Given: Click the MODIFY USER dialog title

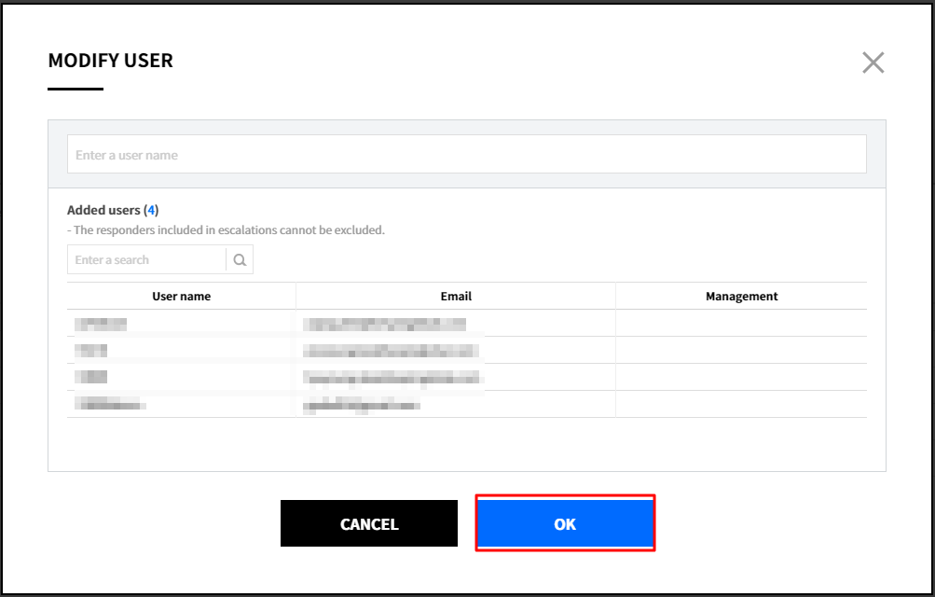Looking at the screenshot, I should (x=110, y=61).
